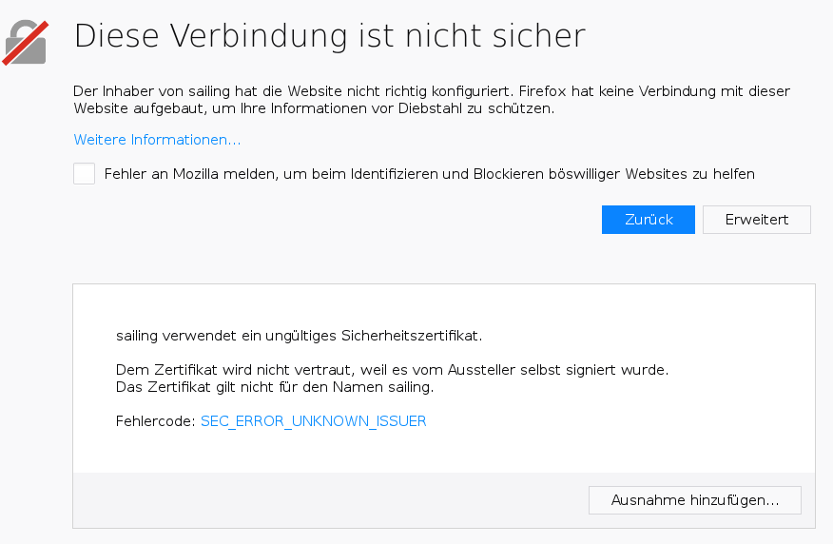The width and height of the screenshot is (833, 544).
Task: Click the word Mozilla in the checkbox label
Action: pyautogui.click(x=196, y=174)
